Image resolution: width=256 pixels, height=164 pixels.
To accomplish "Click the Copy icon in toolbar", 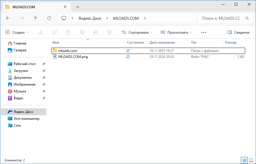I will pyautogui.click(x=55, y=33).
